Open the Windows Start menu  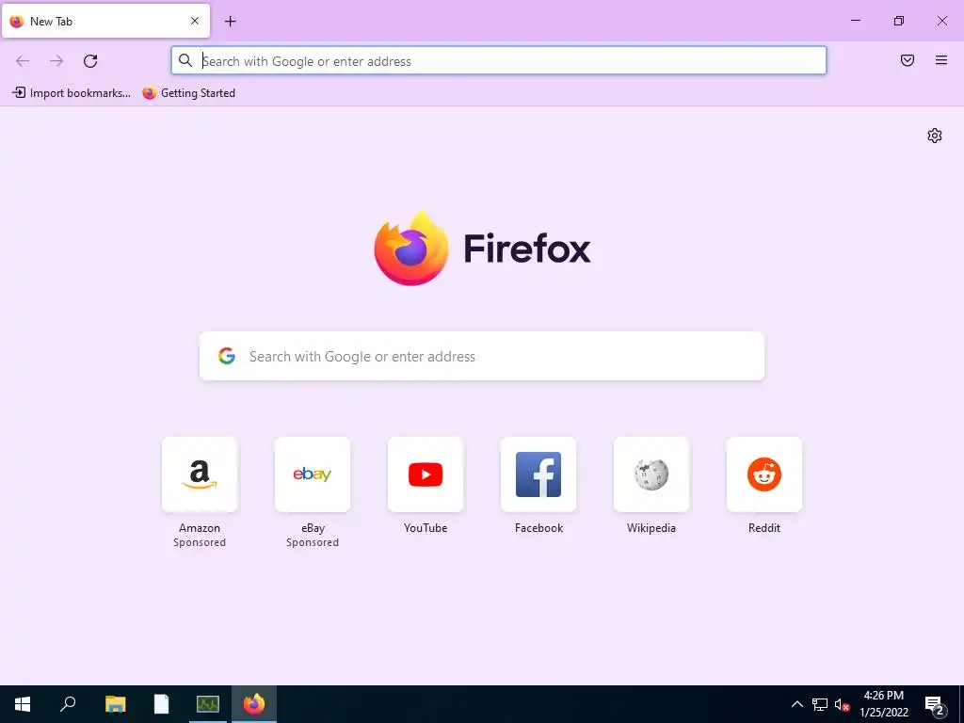tap(23, 704)
